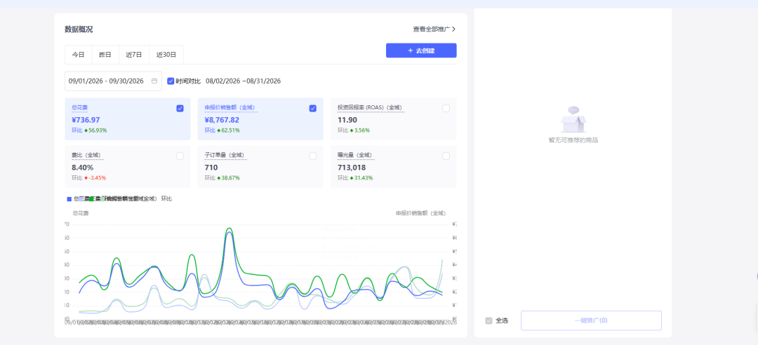Check the 费比（全域）checkbox
The height and width of the screenshot is (345, 758).
tap(180, 156)
